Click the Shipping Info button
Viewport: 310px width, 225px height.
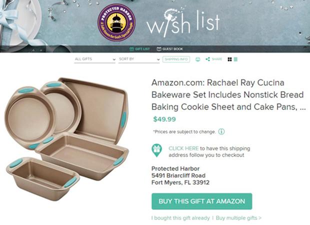[x=176, y=59]
